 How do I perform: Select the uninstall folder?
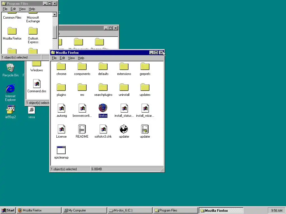pos(124,87)
